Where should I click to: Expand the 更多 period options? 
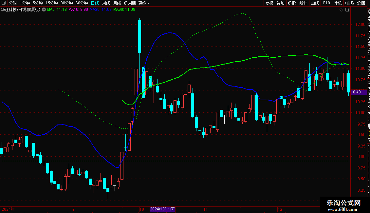pos(144,3)
